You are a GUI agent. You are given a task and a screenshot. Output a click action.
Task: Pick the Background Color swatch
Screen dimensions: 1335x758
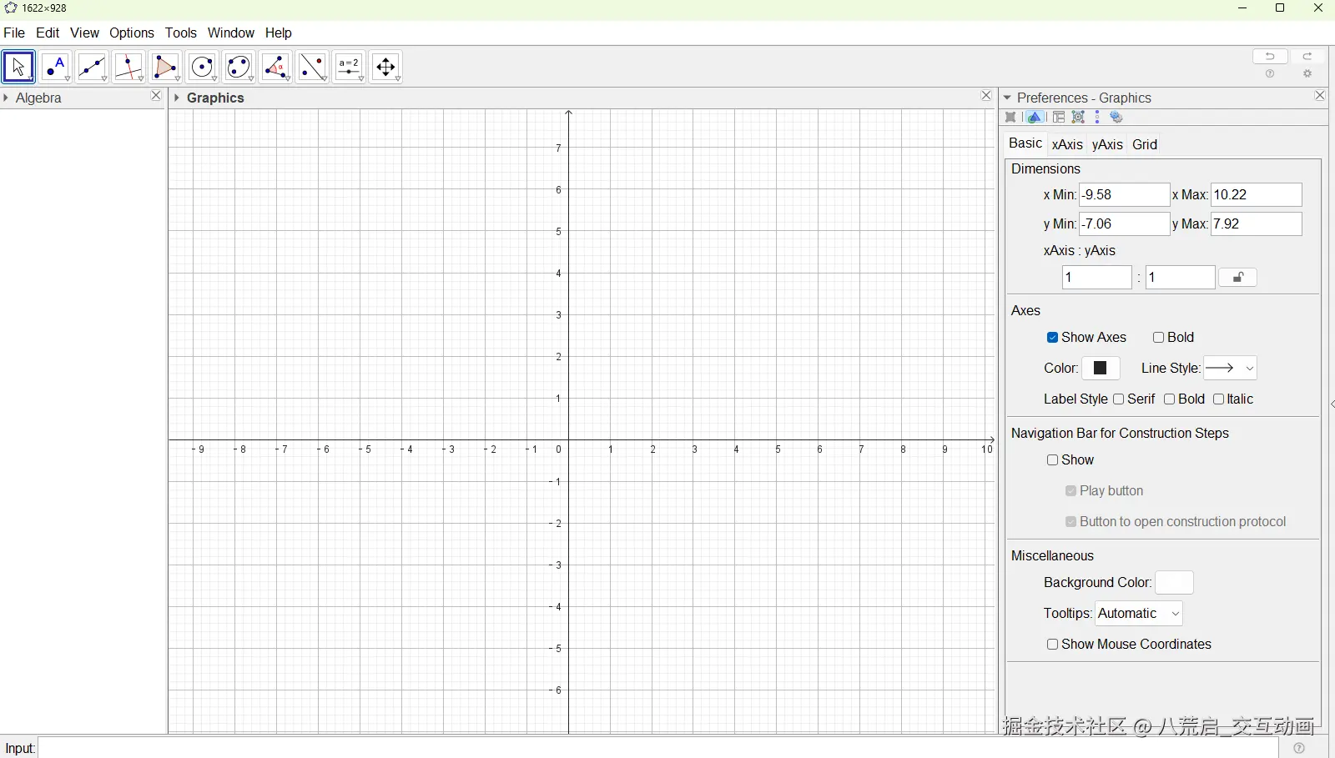coord(1175,583)
